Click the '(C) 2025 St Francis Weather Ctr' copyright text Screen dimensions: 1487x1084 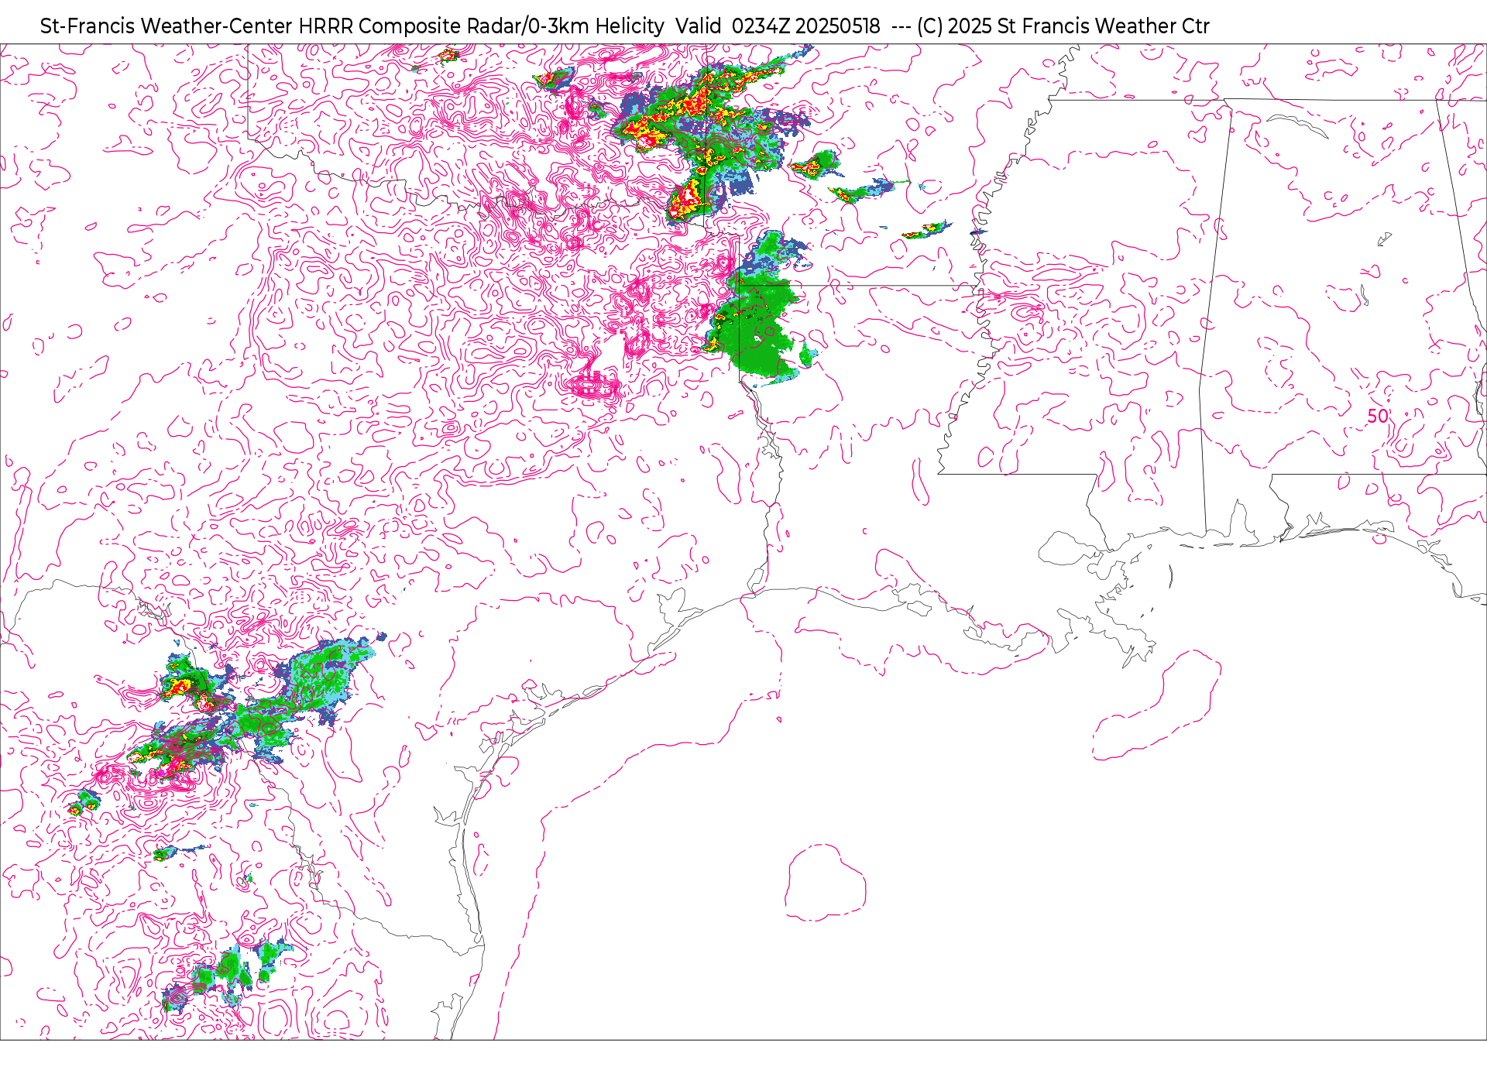click(1063, 26)
